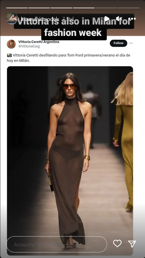Screen dimensions: 145x258
Task: Share the story via paper plane icon
Action: coord(132,244)
